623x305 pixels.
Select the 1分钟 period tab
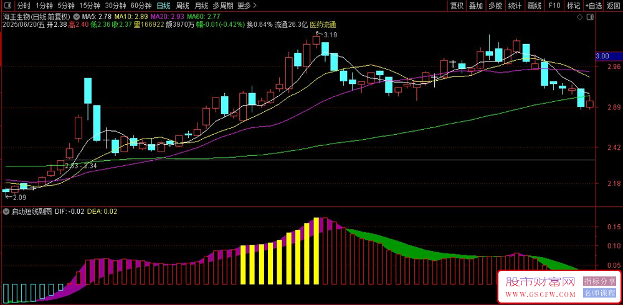pyautogui.click(x=44, y=6)
